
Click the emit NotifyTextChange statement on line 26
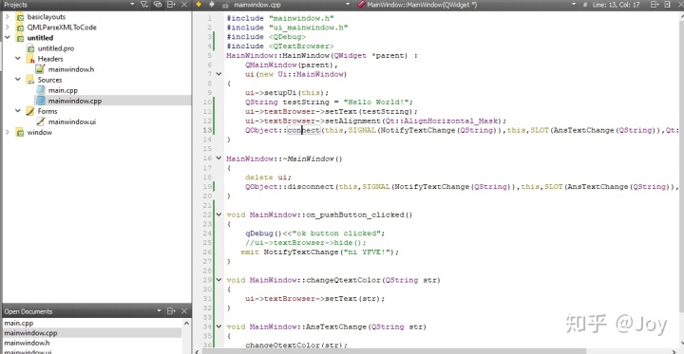tap(320, 252)
